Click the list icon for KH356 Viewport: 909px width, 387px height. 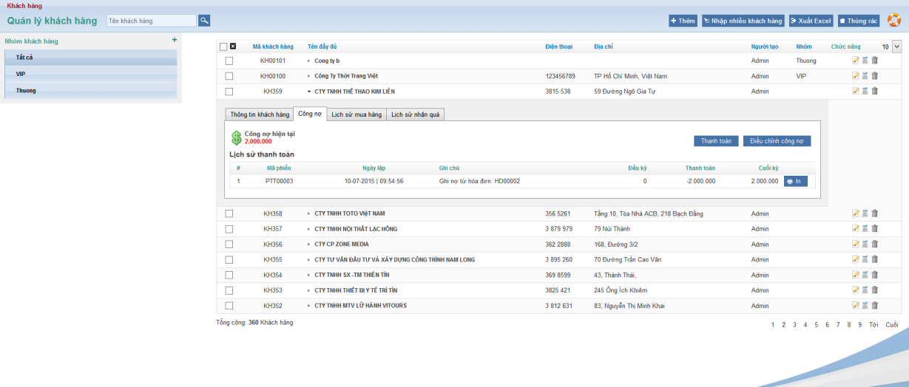click(865, 244)
